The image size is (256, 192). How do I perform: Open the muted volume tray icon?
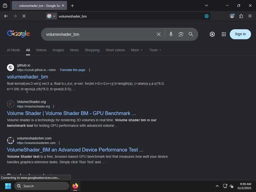(x=231, y=186)
